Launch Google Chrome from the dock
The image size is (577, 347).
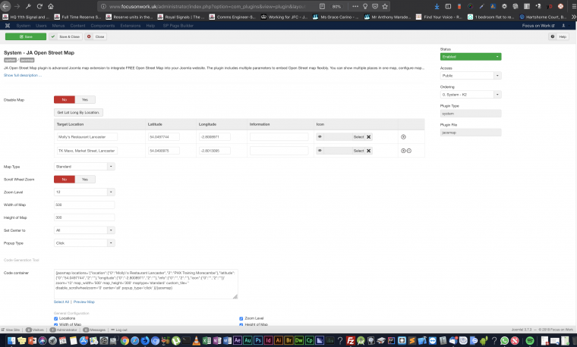pyautogui.click(x=125, y=340)
